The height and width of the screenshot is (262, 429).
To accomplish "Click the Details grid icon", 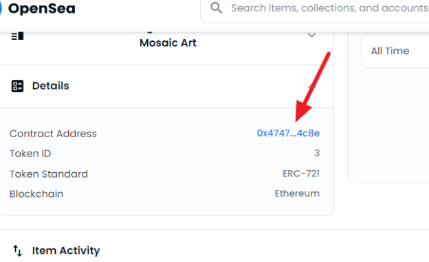I will 17,86.
